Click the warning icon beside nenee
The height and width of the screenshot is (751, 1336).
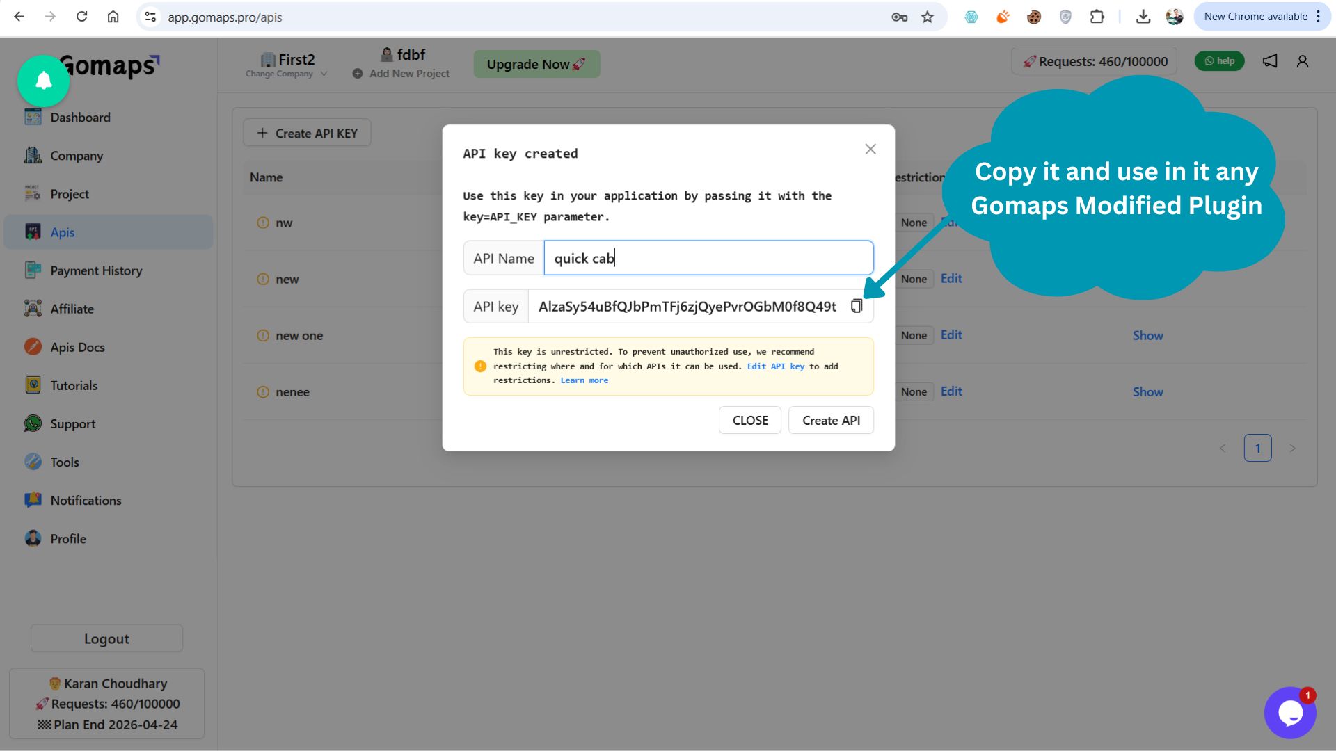pyautogui.click(x=263, y=391)
